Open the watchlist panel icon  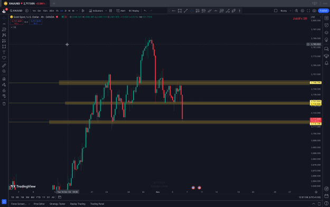click(x=326, y=18)
